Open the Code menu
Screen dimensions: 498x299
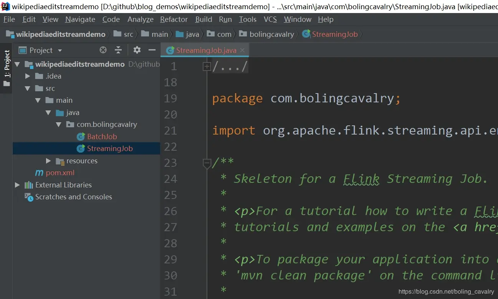[111, 20]
